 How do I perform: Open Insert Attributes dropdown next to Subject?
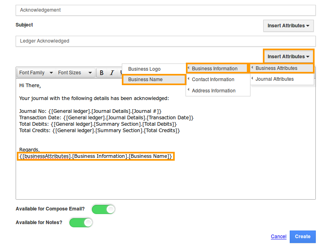tap(289, 26)
